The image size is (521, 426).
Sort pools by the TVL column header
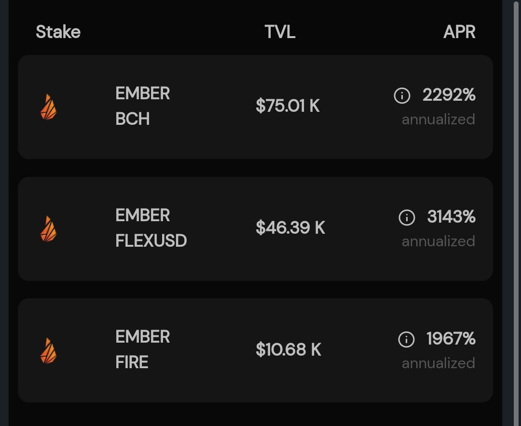[280, 32]
